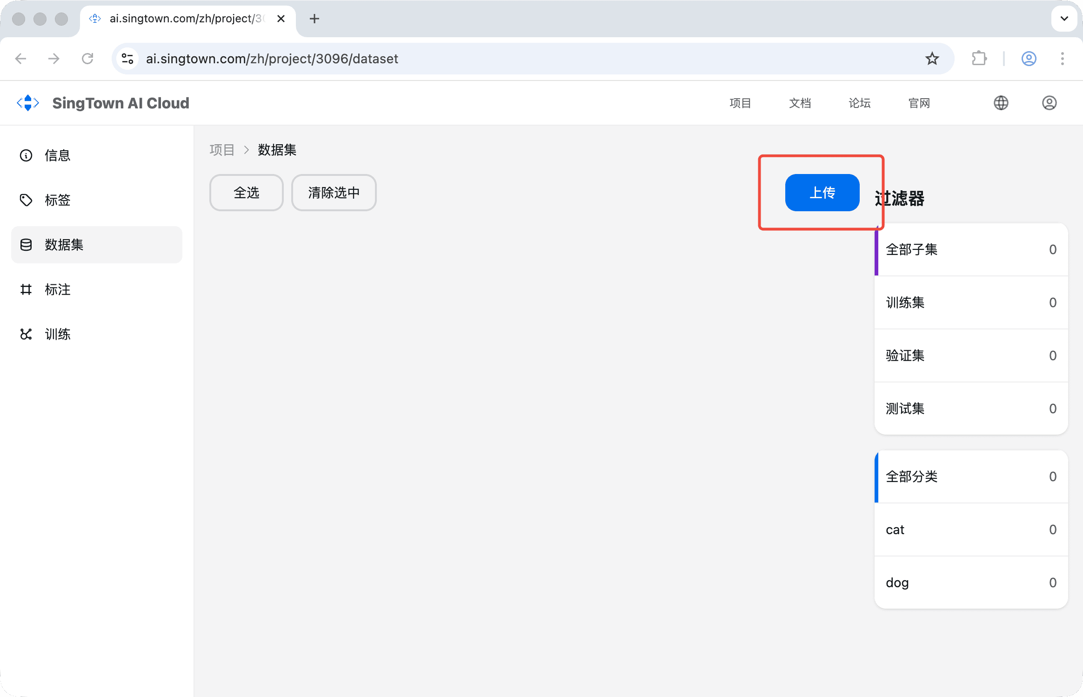Filter by the cat category
Screen dimensions: 1083x697
pos(971,529)
